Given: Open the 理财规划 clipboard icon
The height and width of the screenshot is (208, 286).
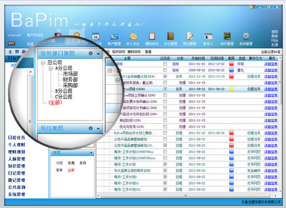Looking at the screenshot, I should click(152, 36).
